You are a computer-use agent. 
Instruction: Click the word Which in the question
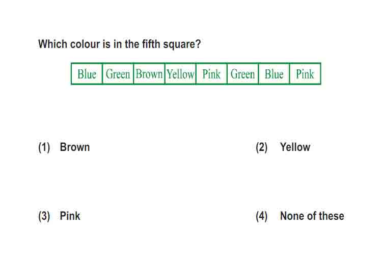pos(52,44)
